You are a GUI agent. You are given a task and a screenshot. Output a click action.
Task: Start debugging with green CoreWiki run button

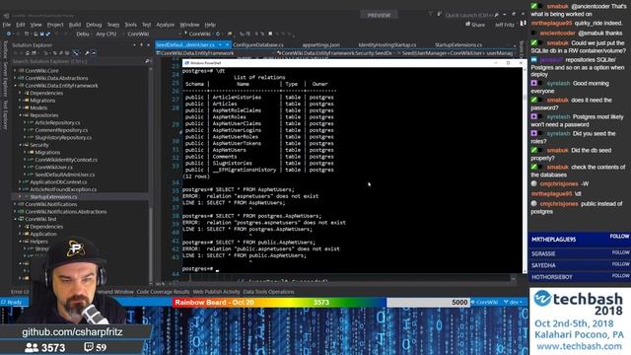[197, 34]
